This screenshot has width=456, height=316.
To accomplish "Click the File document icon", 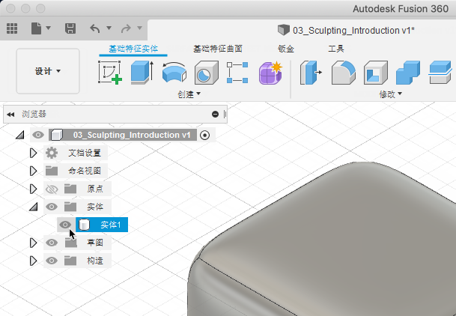I will click(x=36, y=28).
